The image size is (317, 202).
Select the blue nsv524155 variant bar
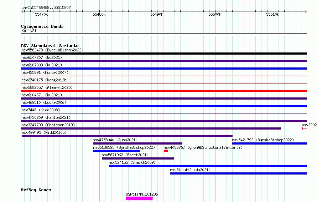208,166
